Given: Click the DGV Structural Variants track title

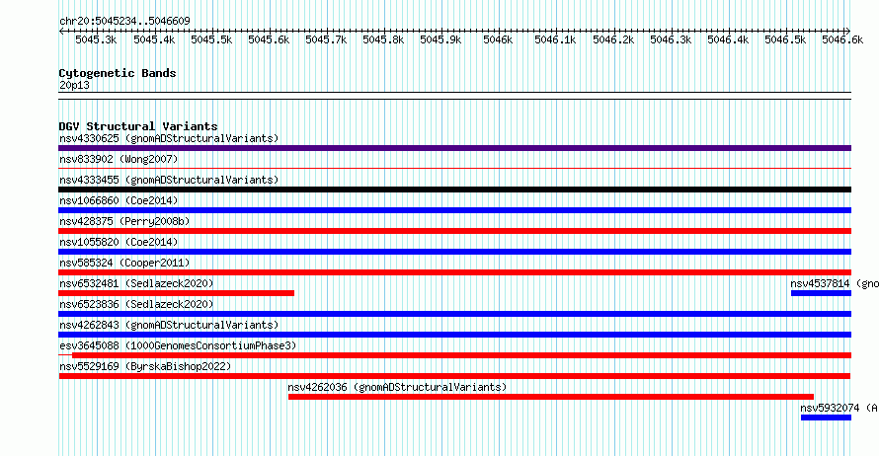Looking at the screenshot, I should (x=138, y=126).
